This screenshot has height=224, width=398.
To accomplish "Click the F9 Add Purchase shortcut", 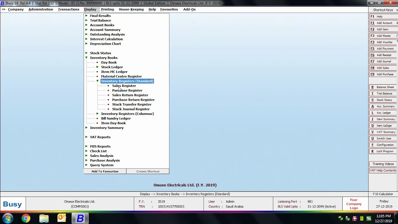I will 383,74.
